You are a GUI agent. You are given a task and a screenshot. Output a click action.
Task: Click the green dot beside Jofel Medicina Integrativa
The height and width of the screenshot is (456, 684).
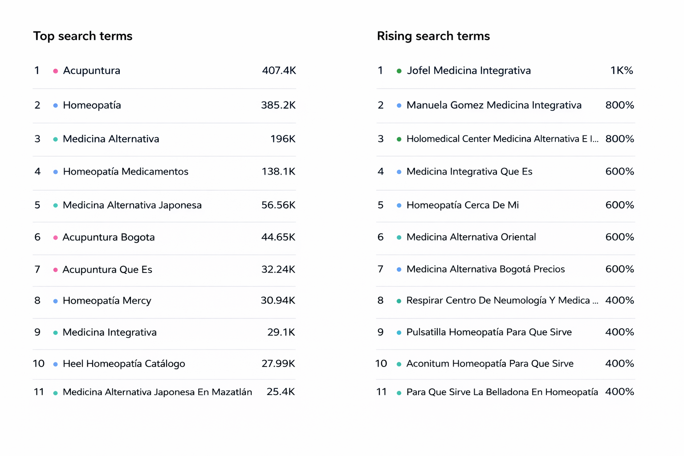399,71
